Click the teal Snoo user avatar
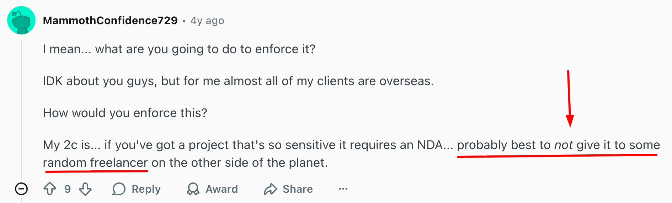The width and height of the screenshot is (672, 203). click(21, 20)
